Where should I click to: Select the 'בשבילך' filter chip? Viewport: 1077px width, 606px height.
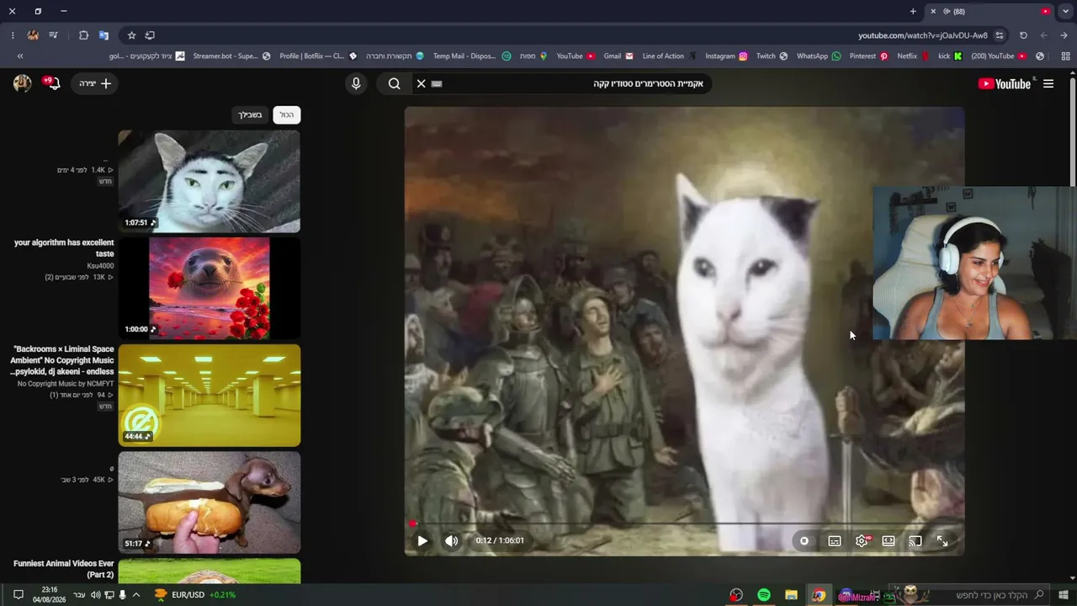[x=250, y=114]
